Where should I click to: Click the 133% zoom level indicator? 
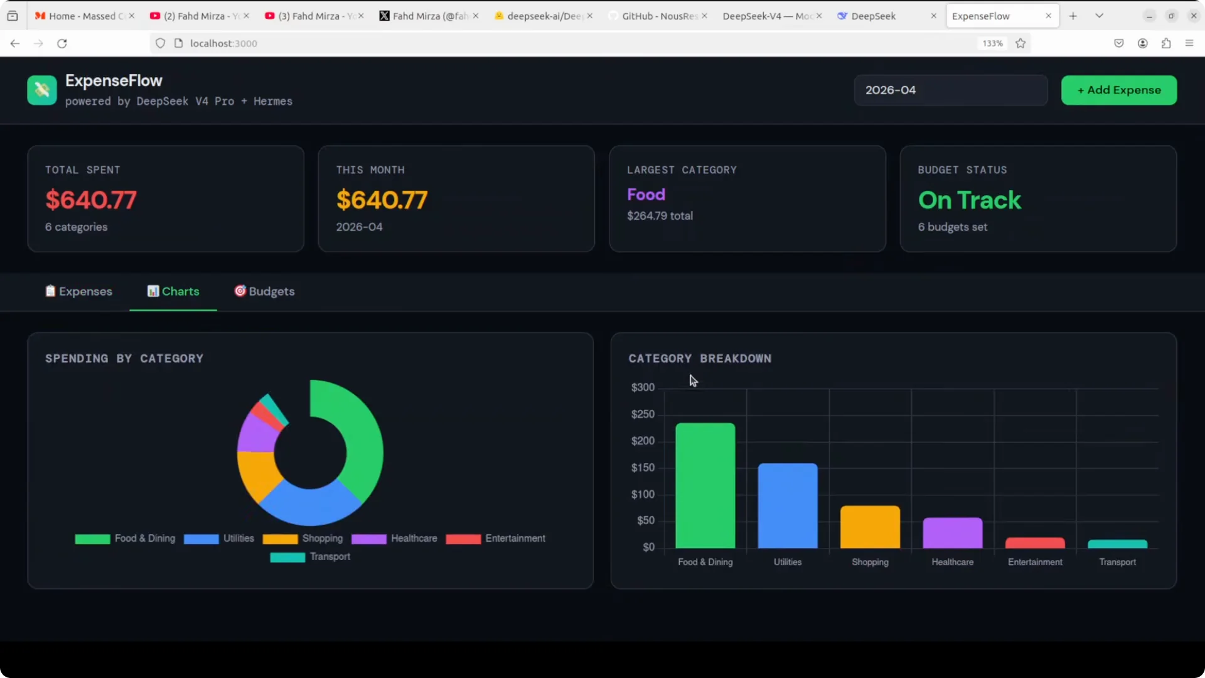(992, 43)
